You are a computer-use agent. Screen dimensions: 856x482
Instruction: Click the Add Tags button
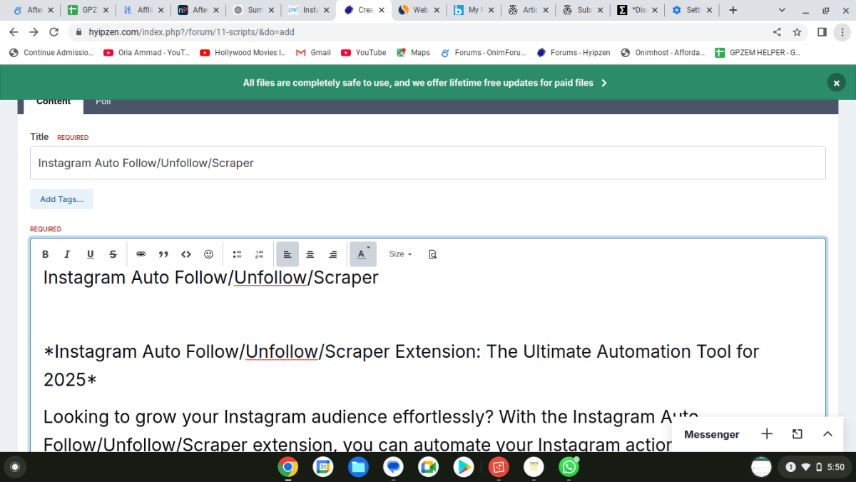61,199
